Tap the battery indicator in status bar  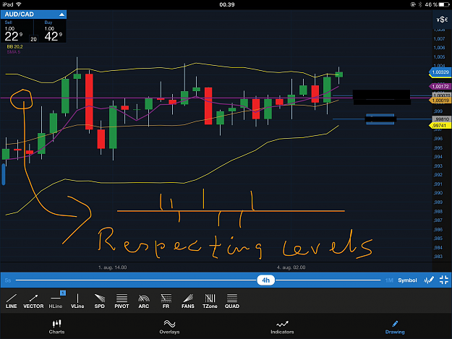click(443, 4)
